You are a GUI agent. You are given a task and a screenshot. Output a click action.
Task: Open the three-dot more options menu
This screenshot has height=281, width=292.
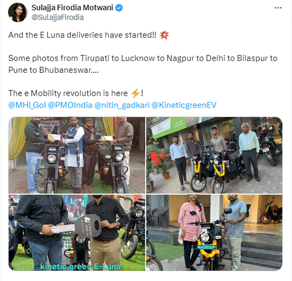tap(278, 8)
